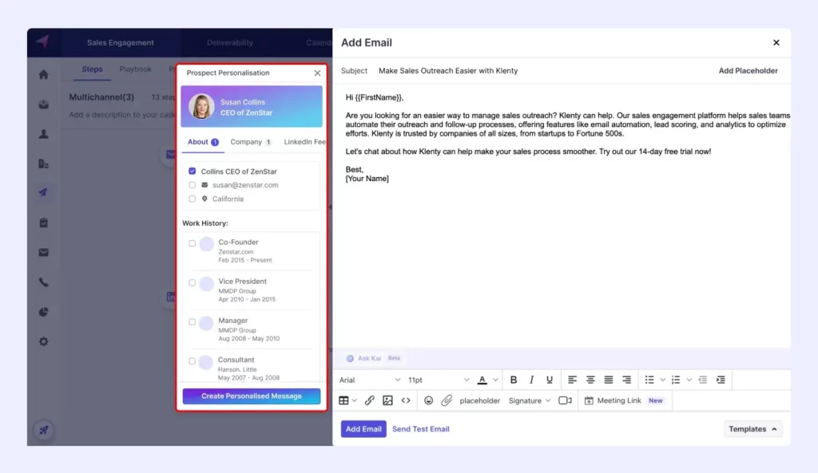Open the Arial font family dropdown

(x=369, y=380)
